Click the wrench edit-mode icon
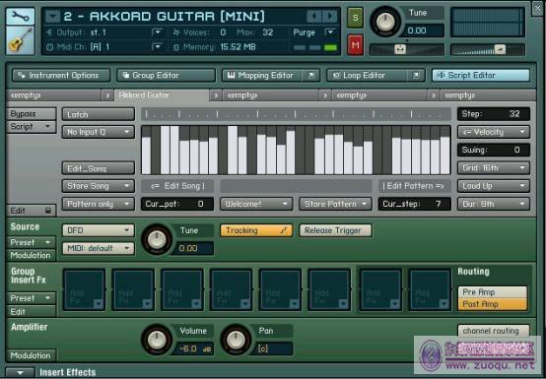The height and width of the screenshot is (379, 546). [20, 17]
